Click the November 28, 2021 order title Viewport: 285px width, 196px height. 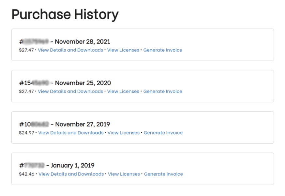tap(65, 41)
